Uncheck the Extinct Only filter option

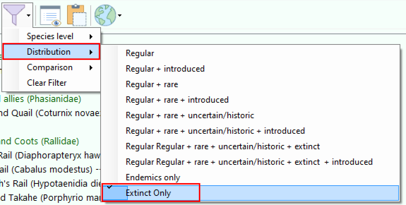click(x=148, y=193)
